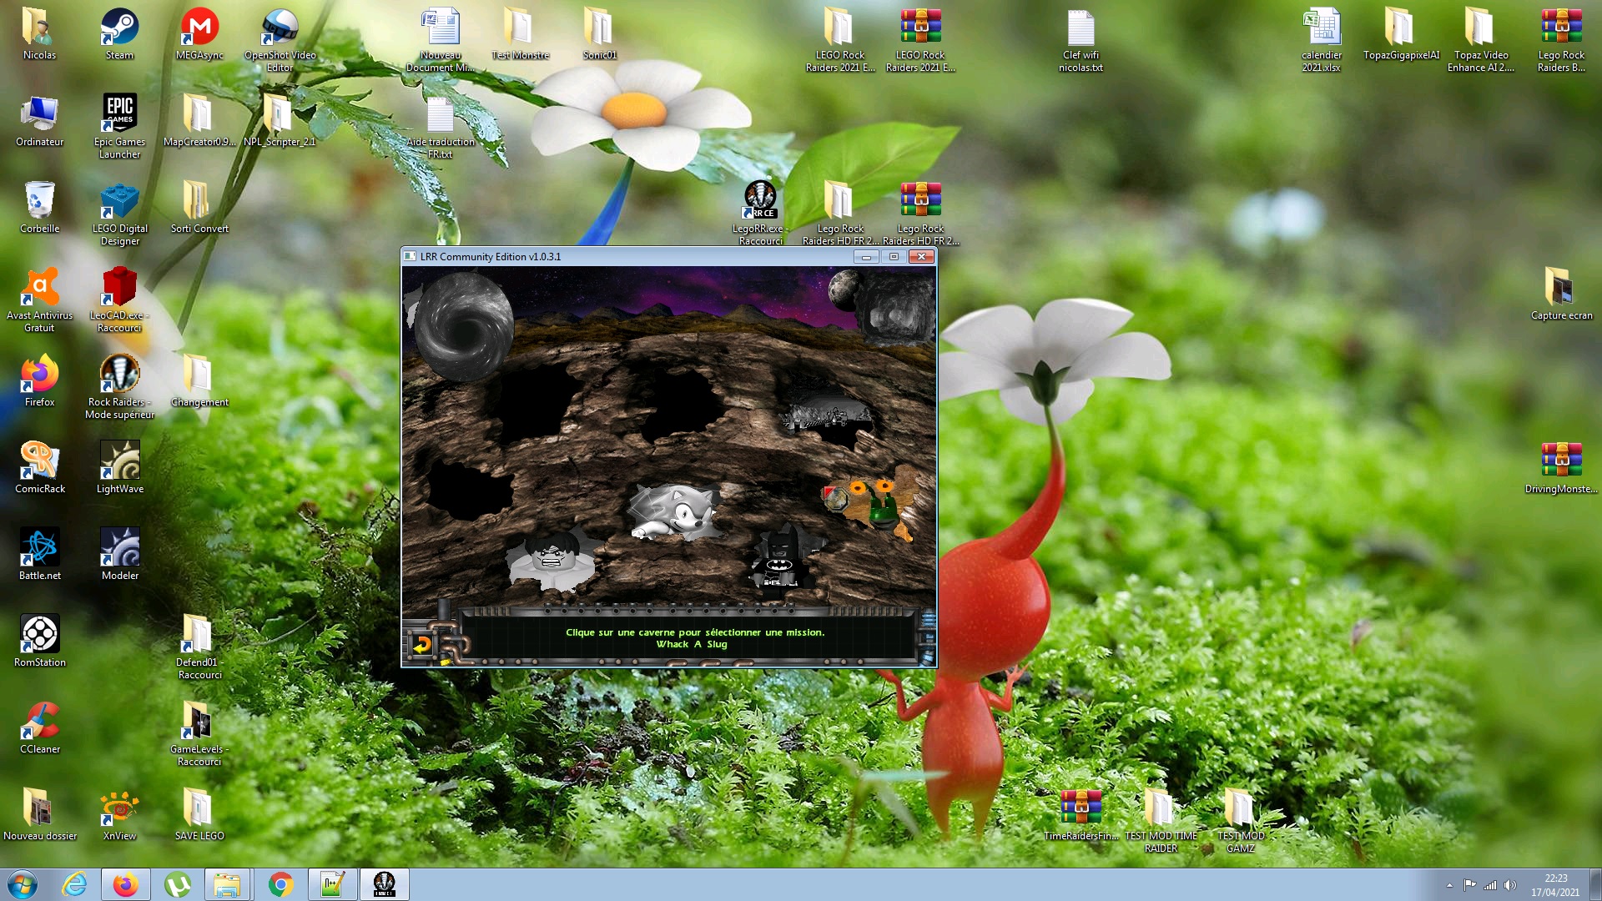Open the LeoCAD.exe shortcut
This screenshot has width=1602, height=901.
pyautogui.click(x=119, y=300)
